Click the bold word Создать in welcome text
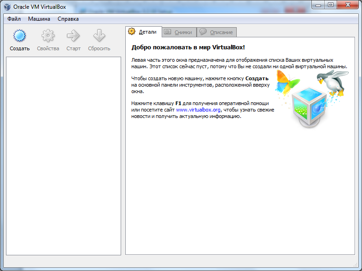Viewport: 362px width, 271px height. 257,78
